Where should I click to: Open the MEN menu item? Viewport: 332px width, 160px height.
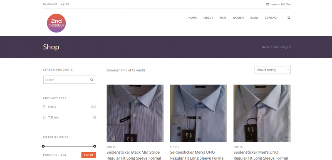[223, 18]
